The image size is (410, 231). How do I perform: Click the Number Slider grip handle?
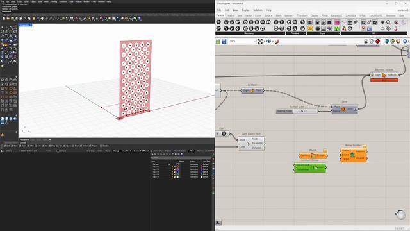(302, 111)
